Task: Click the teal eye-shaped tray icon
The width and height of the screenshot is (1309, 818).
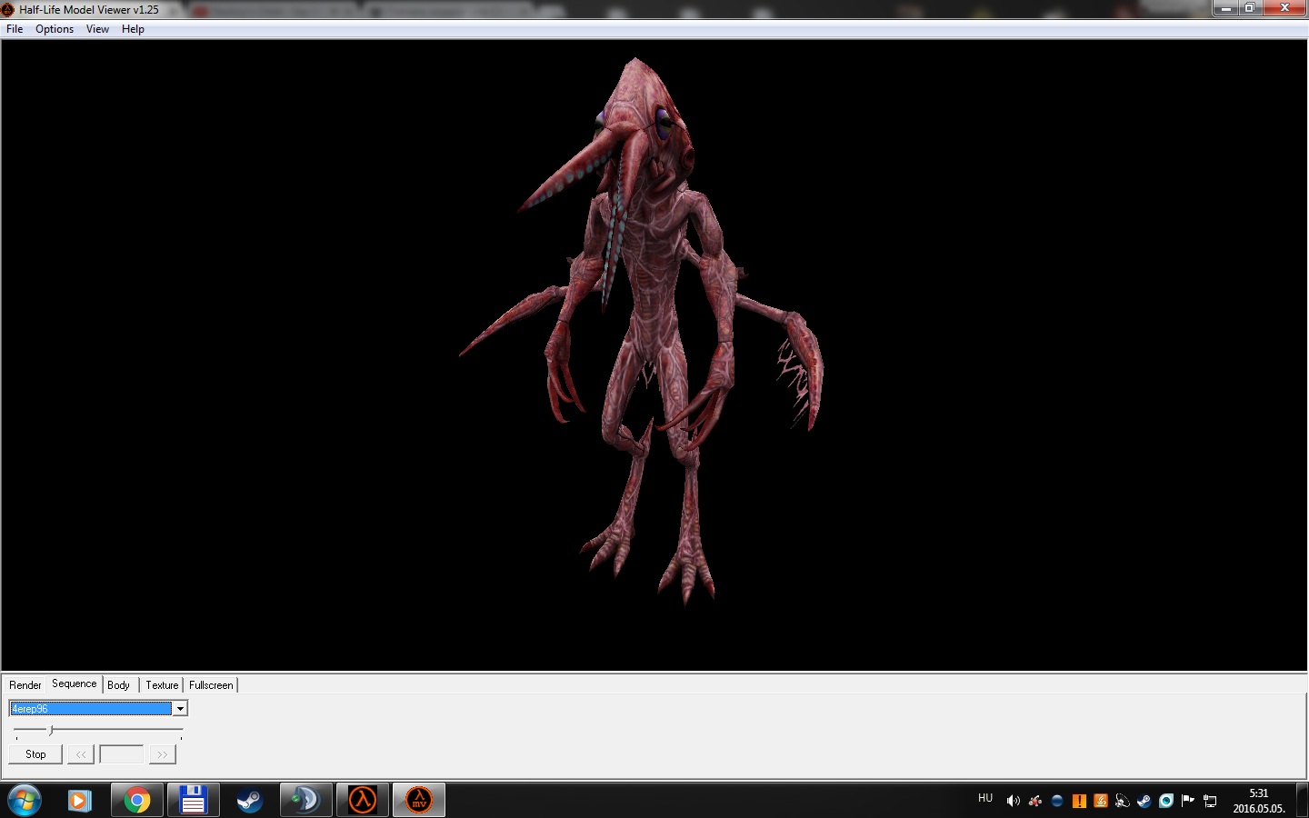Action: tap(1165, 801)
